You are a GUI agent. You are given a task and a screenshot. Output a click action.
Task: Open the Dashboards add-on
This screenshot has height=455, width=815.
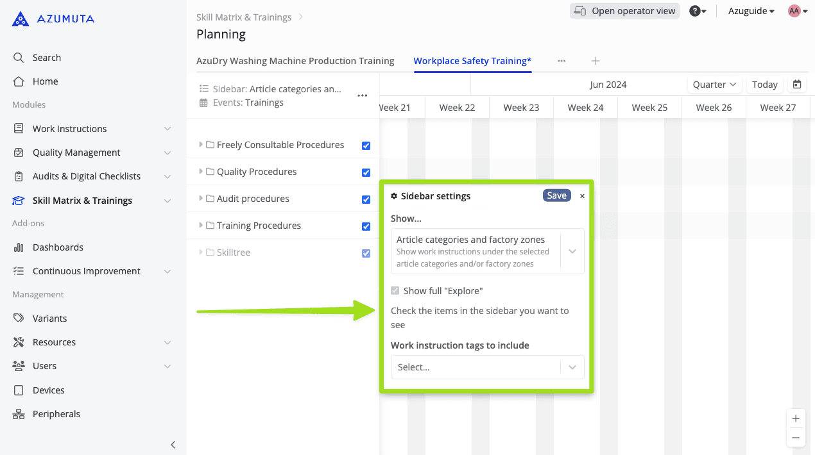point(58,247)
